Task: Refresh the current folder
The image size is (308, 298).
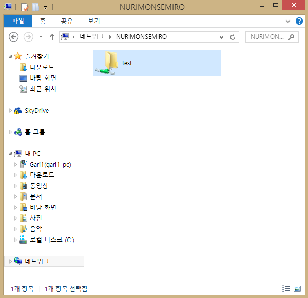Action: [233, 37]
